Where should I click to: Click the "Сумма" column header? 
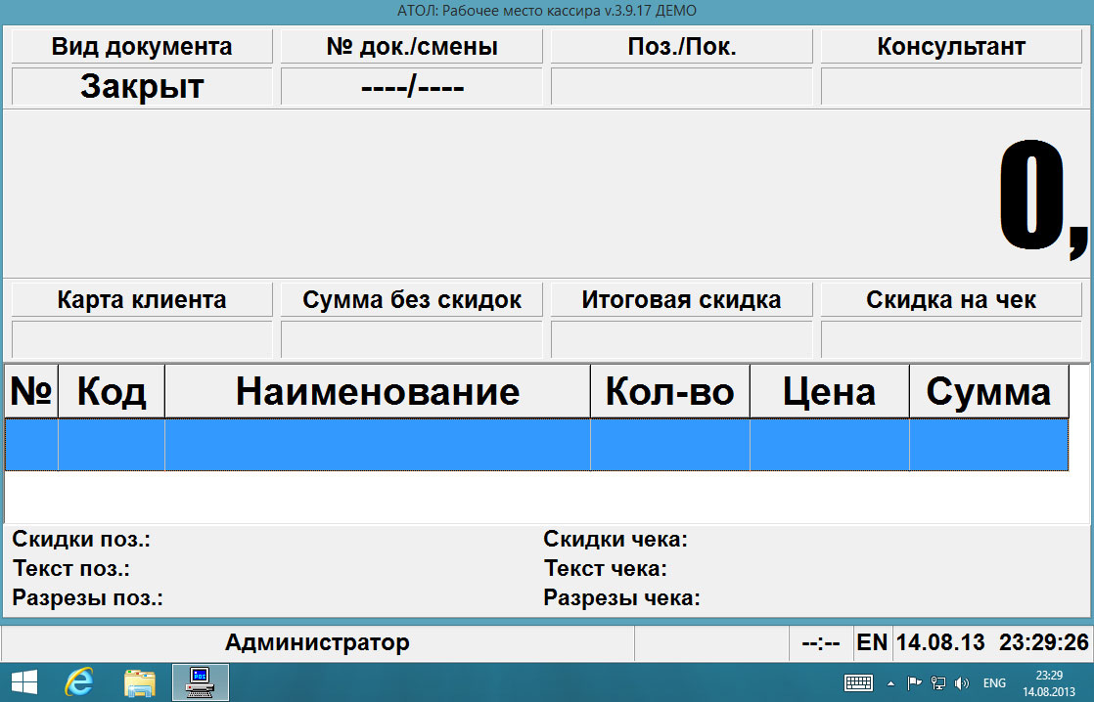988,392
